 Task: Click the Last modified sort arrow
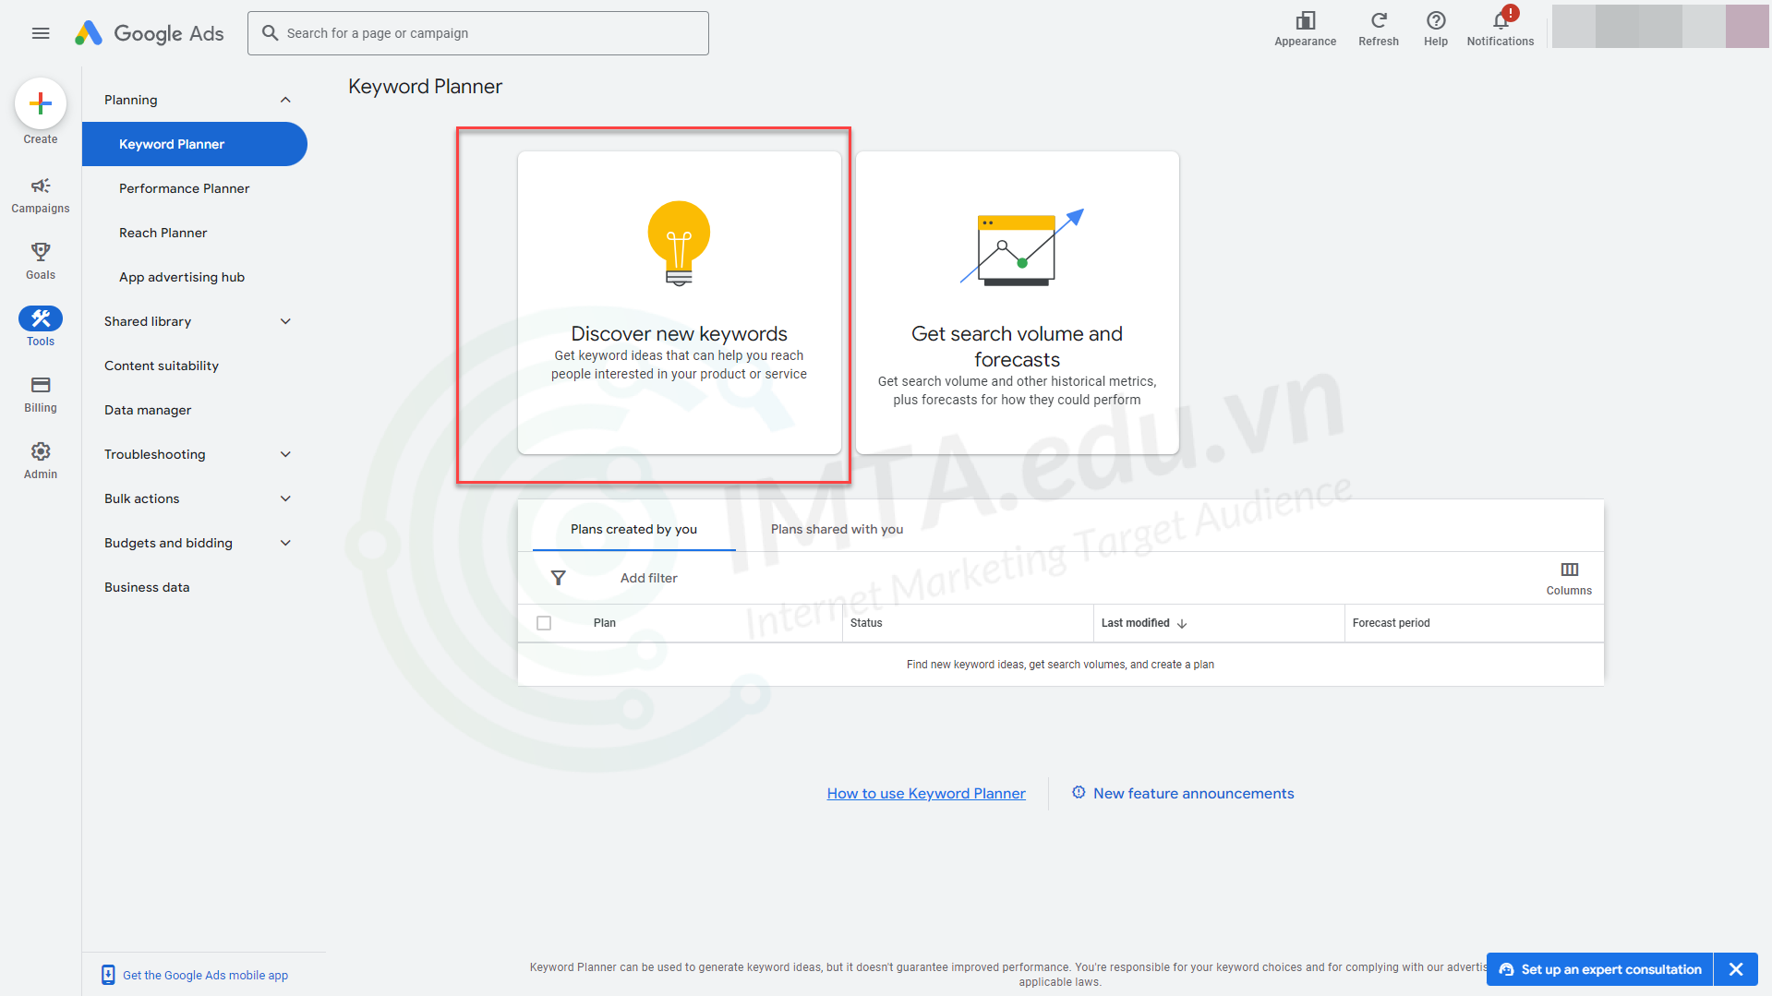[x=1182, y=624]
